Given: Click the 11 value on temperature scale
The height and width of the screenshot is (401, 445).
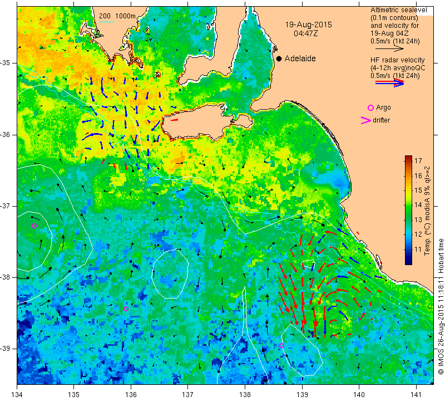Looking at the screenshot, I should pyautogui.click(x=418, y=250).
